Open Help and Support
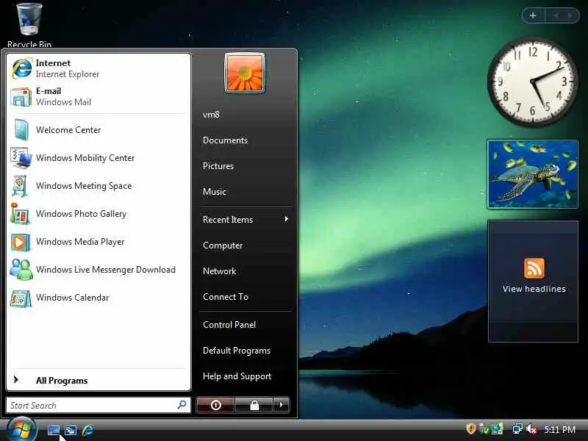Viewport: 588px width, 441px height. (x=237, y=376)
